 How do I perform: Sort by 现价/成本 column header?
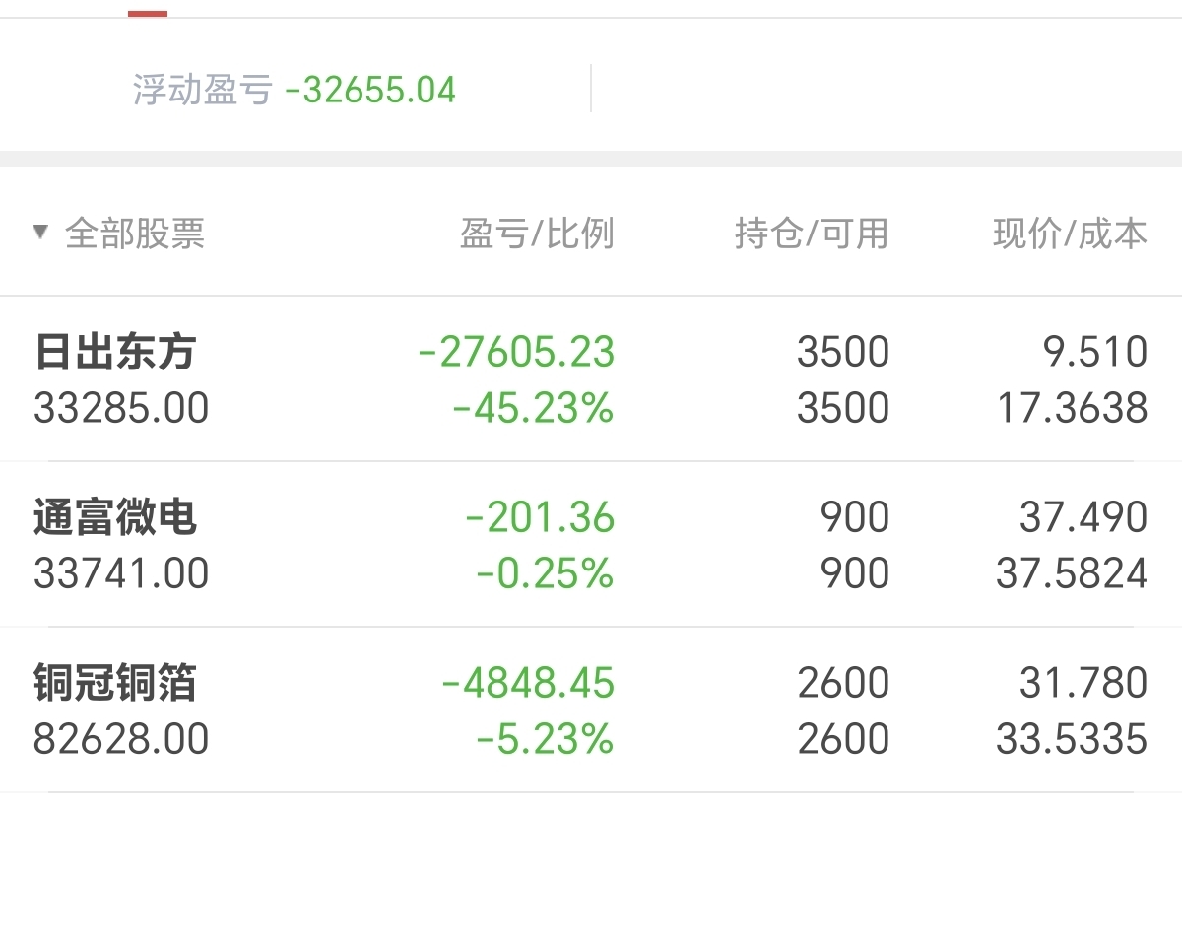coord(1071,234)
